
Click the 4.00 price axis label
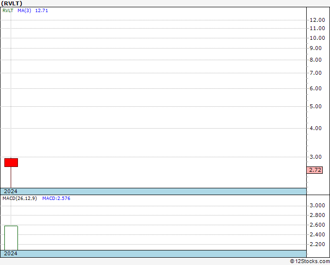point(315,128)
